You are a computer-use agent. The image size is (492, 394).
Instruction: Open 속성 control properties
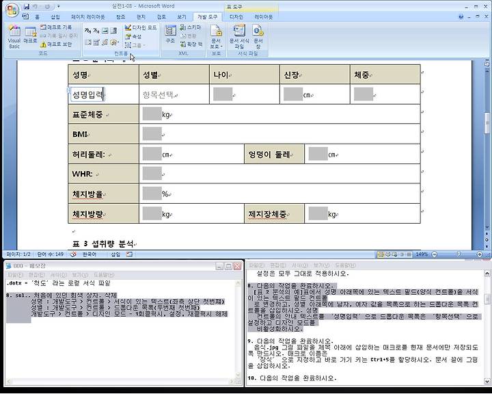(133, 37)
